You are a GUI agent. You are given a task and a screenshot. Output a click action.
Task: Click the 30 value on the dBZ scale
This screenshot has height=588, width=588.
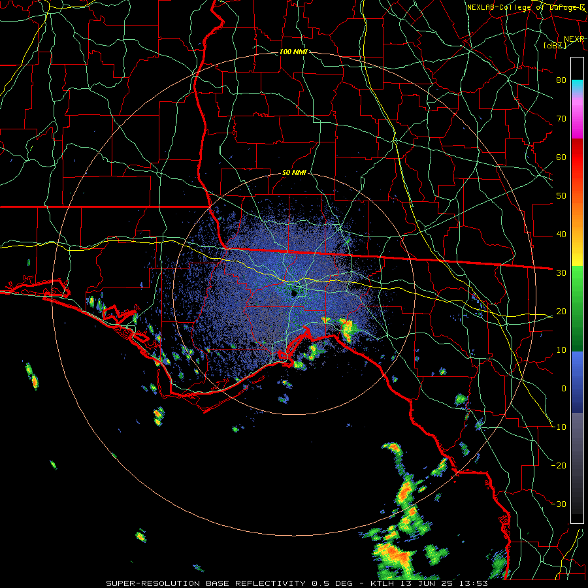(x=561, y=272)
